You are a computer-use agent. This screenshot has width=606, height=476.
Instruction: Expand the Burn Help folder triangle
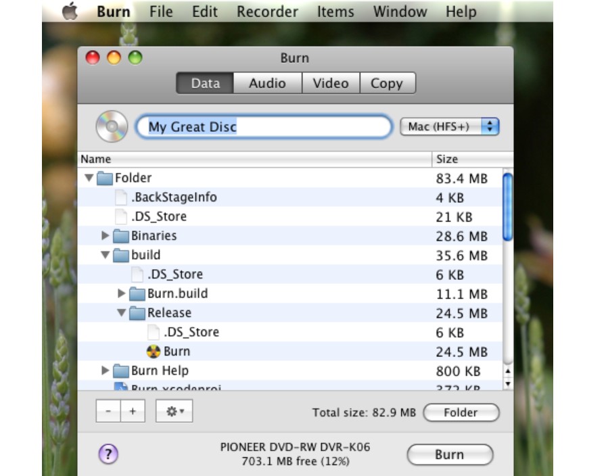[x=105, y=370]
